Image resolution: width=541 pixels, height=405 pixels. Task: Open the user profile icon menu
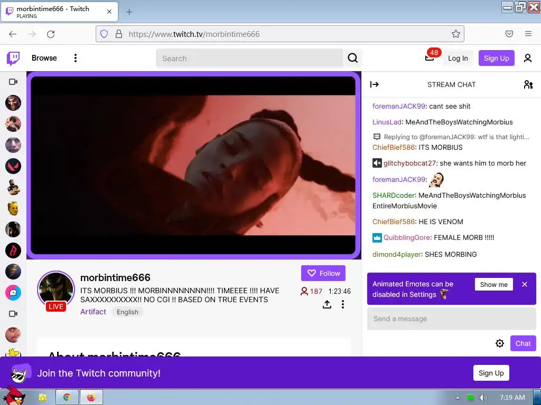point(528,58)
